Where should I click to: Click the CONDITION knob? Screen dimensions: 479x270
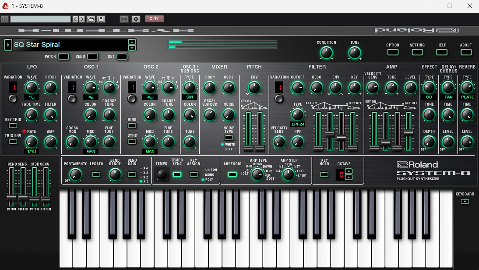tap(326, 53)
